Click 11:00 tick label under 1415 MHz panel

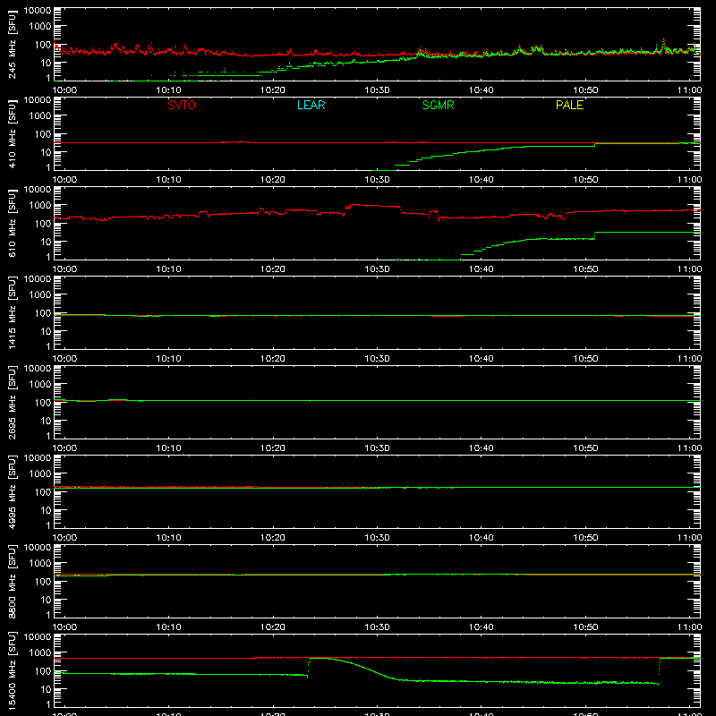click(x=689, y=359)
